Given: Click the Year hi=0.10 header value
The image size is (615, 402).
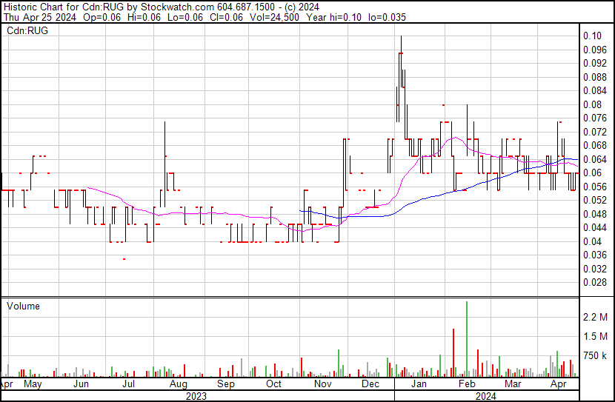Looking at the screenshot, I should 333,17.
